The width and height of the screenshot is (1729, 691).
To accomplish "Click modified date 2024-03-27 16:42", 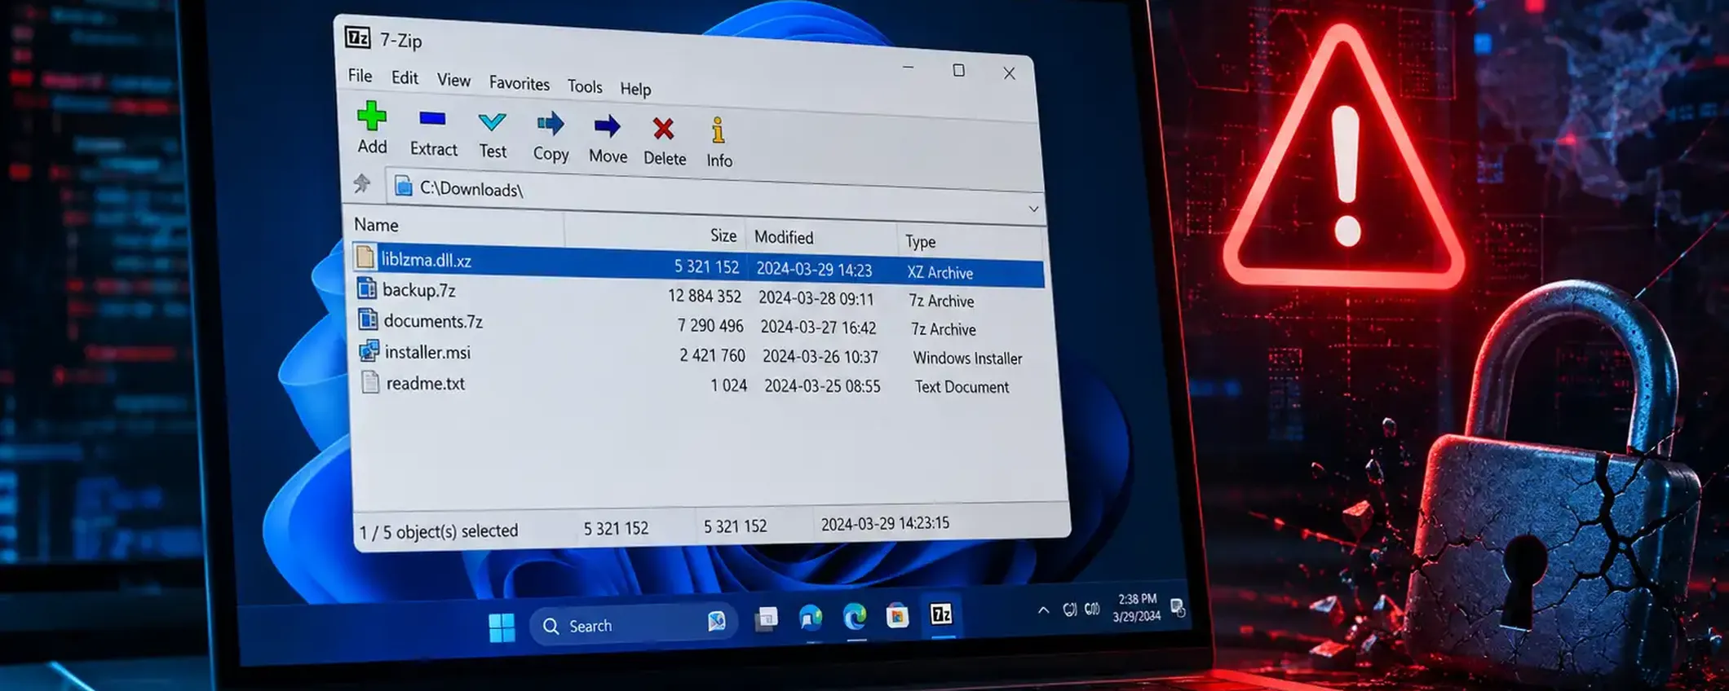I will coord(818,328).
